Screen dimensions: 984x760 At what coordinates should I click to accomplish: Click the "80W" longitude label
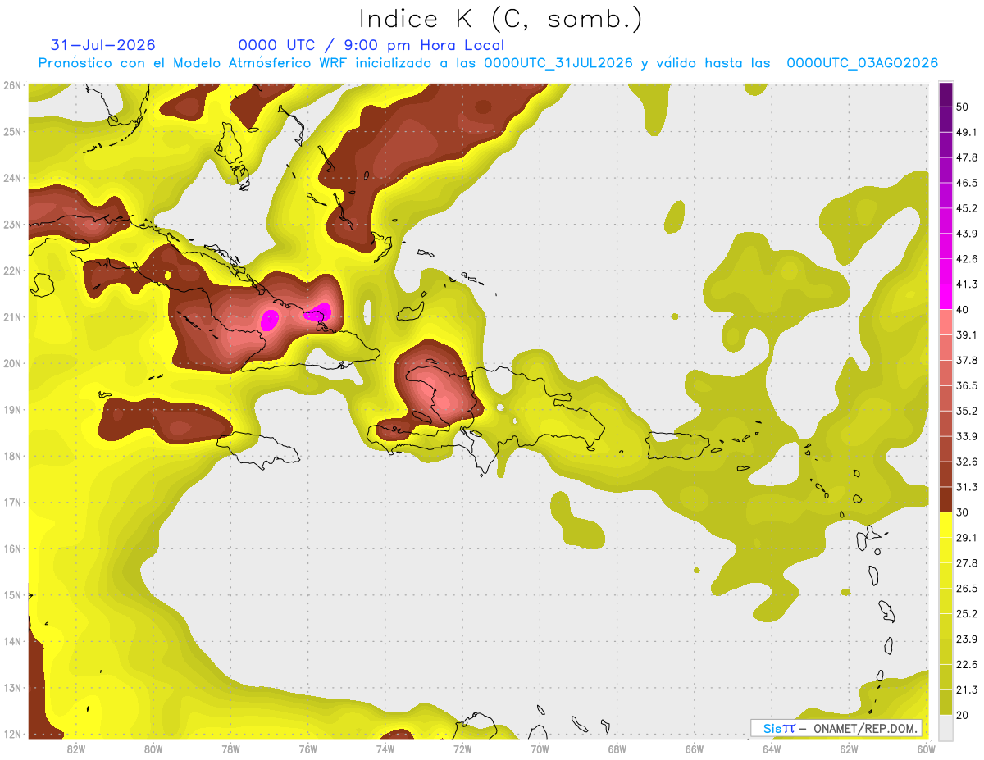(x=153, y=749)
